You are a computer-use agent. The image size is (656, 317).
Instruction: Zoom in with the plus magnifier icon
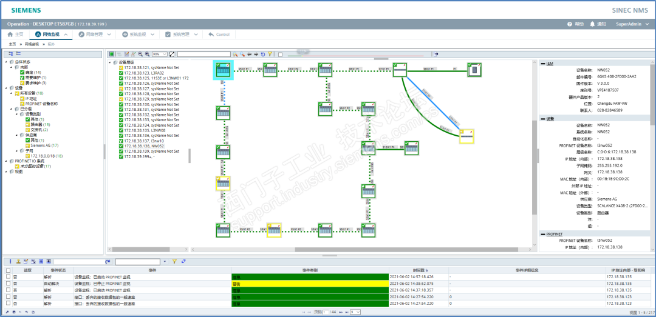pos(147,55)
